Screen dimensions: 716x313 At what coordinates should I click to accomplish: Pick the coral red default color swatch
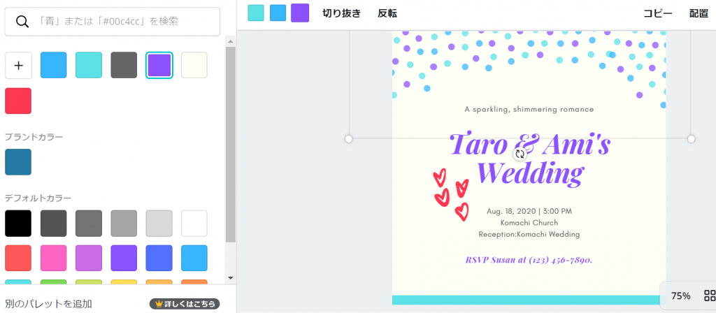point(18,259)
